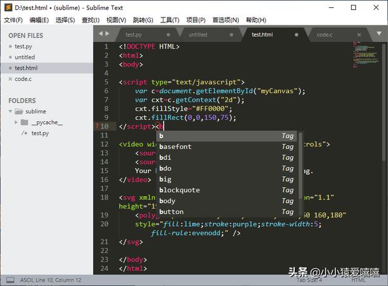The image size is (388, 286).
Task: Open test.py under sublime folder
Action: pos(40,133)
